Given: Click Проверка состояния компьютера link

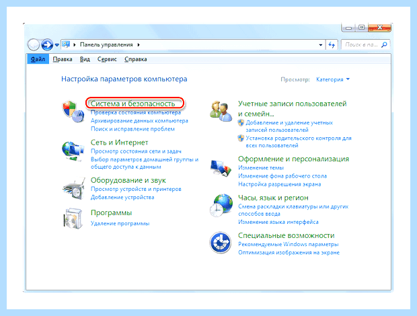Looking at the screenshot, I should tap(136, 112).
